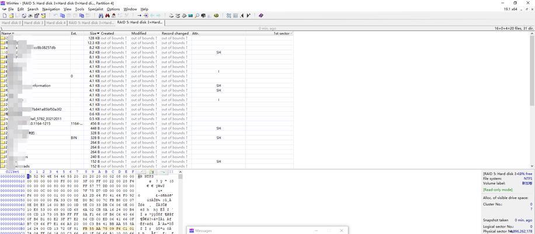Screen dimensions: 535x234
Task: Open the Options menu
Action: coord(113,9)
